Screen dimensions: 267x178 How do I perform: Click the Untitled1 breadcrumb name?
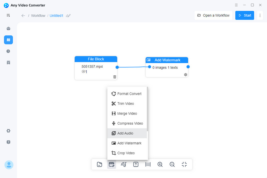[x=56, y=16]
